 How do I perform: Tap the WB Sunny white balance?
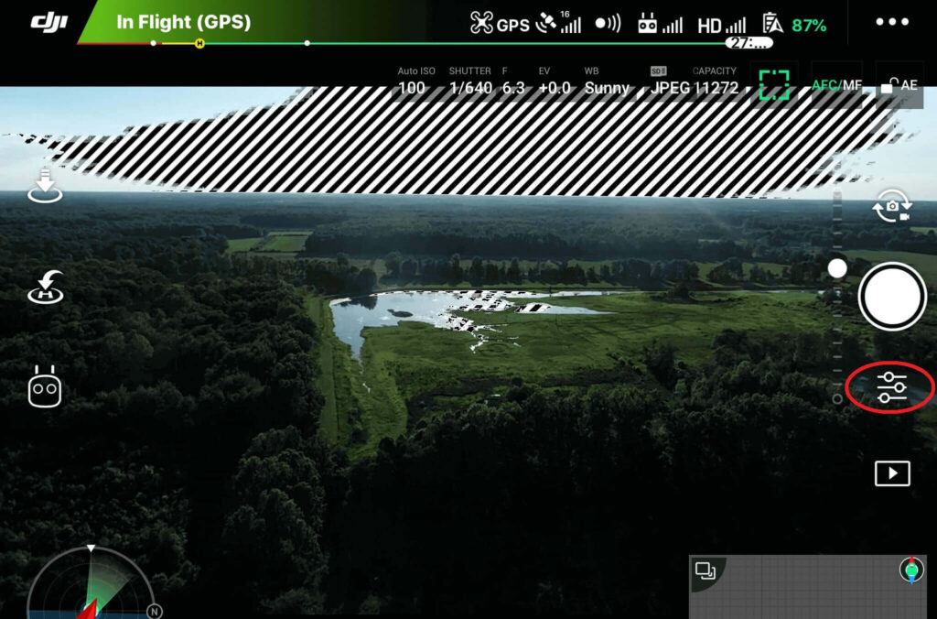pos(607,81)
